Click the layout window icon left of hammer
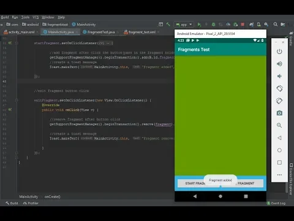Image resolution: width=294 pixels, height=221 pixels. click(x=161, y=25)
